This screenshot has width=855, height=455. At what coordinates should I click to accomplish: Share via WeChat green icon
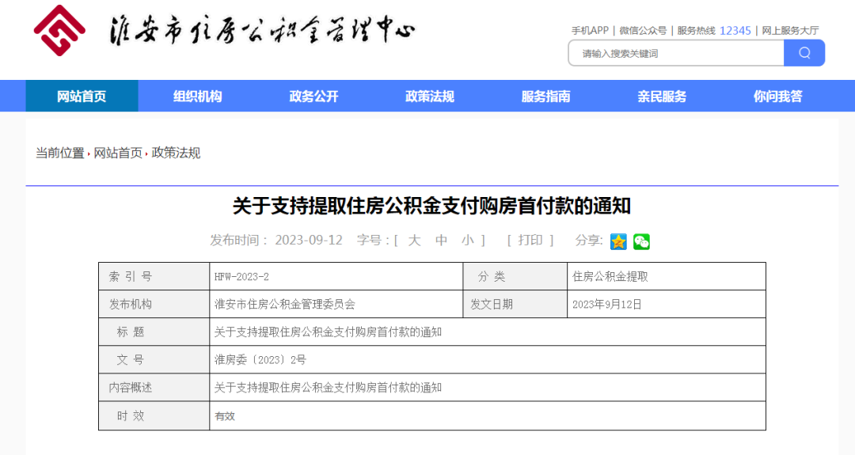tap(641, 241)
